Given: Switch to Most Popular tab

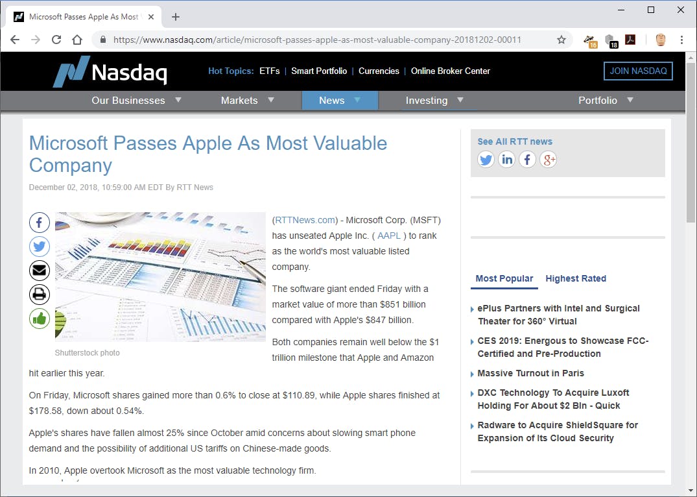Looking at the screenshot, I should (x=504, y=278).
